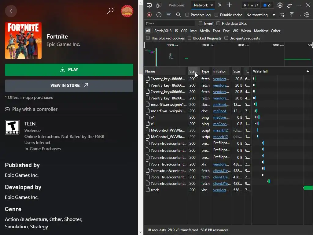Filter by Other requests
Viewport: 313px width, 235px height.
click(275, 31)
